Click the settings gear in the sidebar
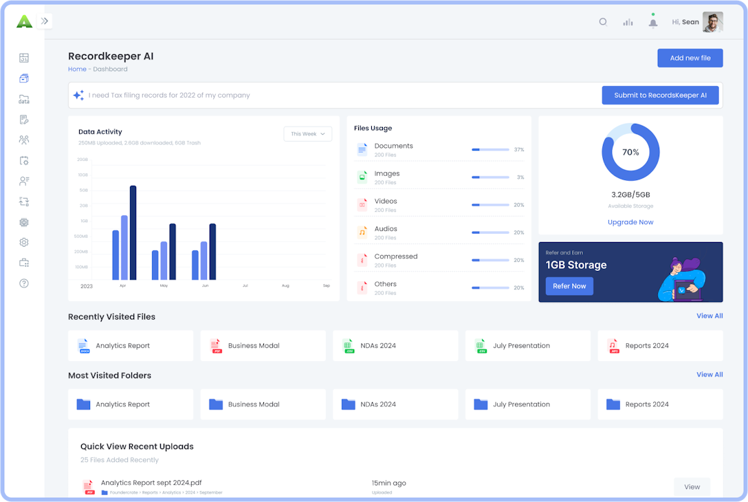748x502 pixels. (x=24, y=242)
